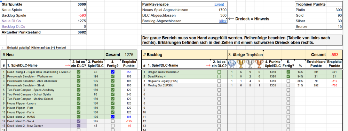This screenshot has width=348, height=131.
Task: Click the Platinum trophy icon header
Action: point(232,64)
